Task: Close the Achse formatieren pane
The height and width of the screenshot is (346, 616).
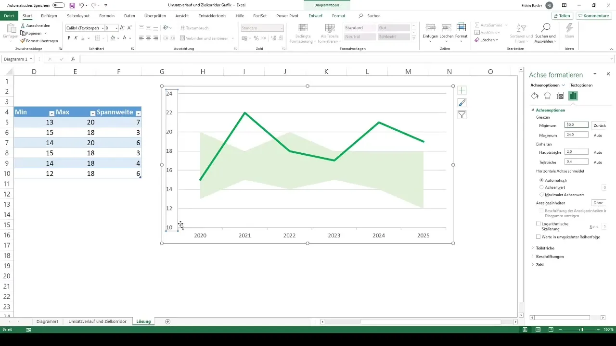Action: [x=608, y=74]
